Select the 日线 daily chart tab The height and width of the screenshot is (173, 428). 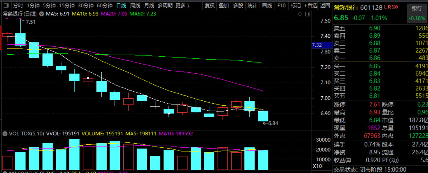121,5
